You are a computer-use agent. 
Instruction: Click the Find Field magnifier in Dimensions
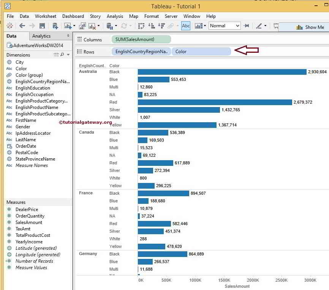pos(62,55)
